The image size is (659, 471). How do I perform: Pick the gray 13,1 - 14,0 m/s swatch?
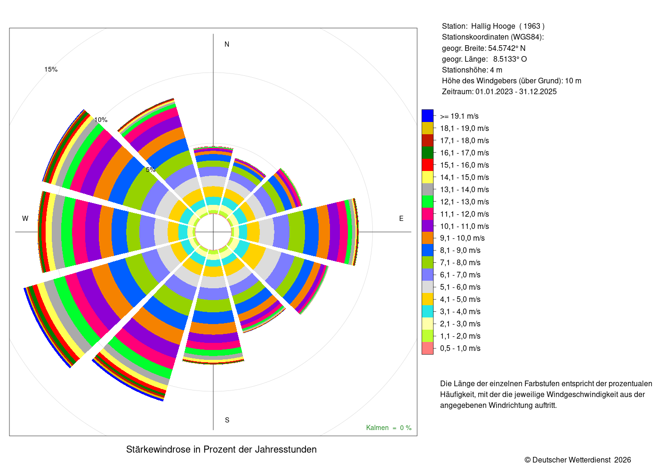tap(427, 189)
